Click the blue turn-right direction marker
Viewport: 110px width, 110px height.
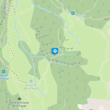pos(55,51)
